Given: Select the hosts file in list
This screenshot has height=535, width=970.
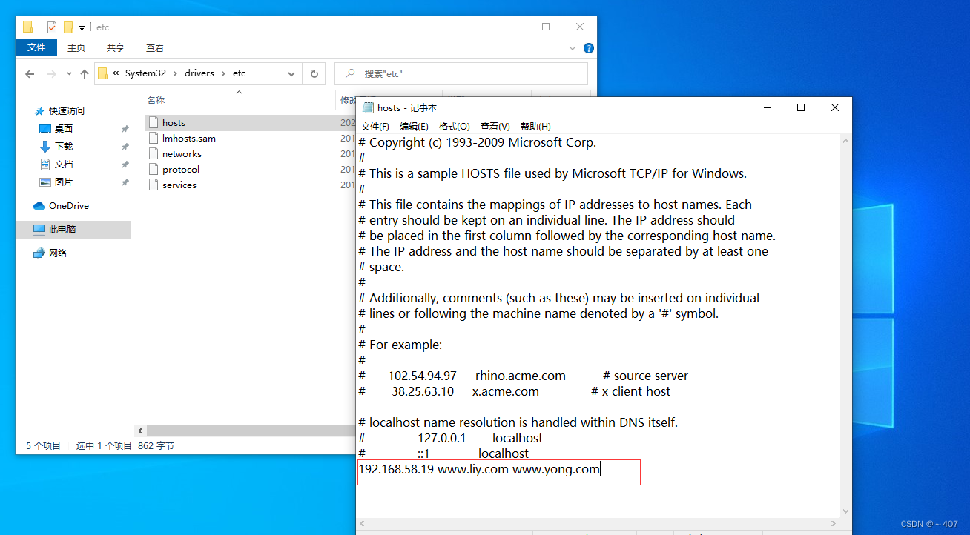Looking at the screenshot, I should tap(174, 123).
